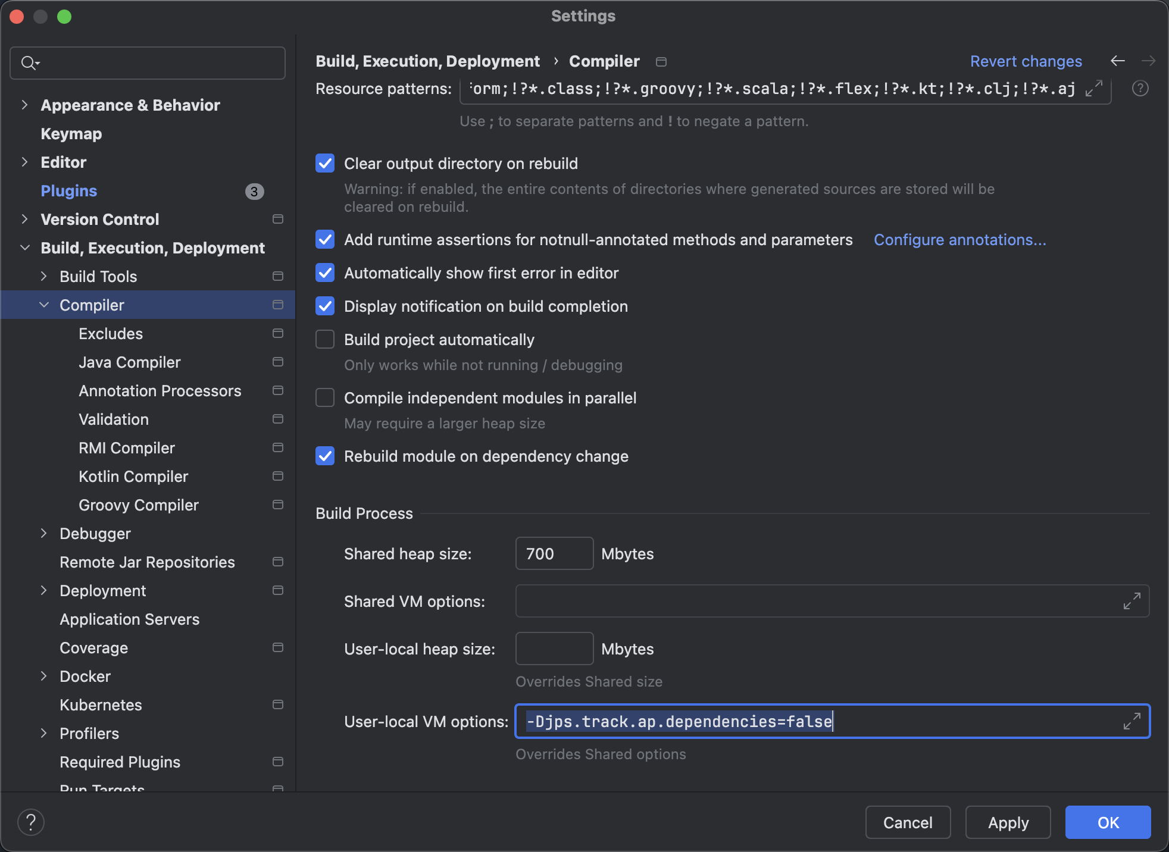
Task: Click the Shared heap size field
Action: coord(554,553)
